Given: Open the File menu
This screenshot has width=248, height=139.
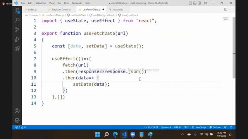Looking at the screenshot, I should click(x=23, y=3).
